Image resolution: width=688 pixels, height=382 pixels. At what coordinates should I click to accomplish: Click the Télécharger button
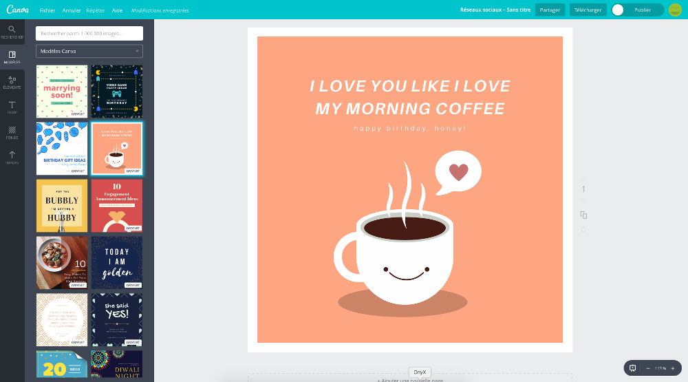(x=588, y=10)
